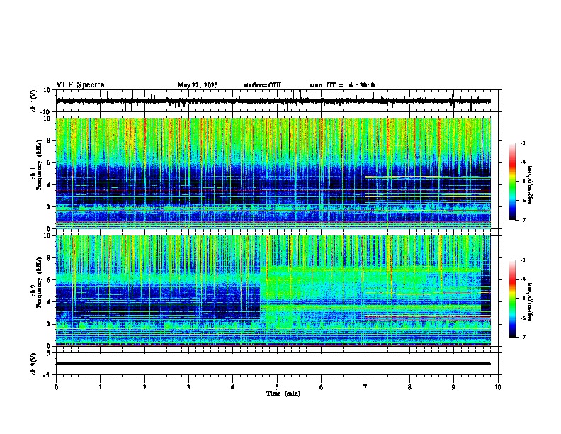Click the ch.2 "Frequency (kHz)" axis label

click(39, 282)
